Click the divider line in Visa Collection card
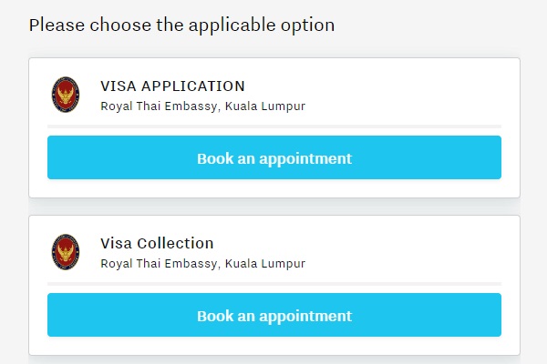The width and height of the screenshot is (547, 364). (x=273, y=284)
